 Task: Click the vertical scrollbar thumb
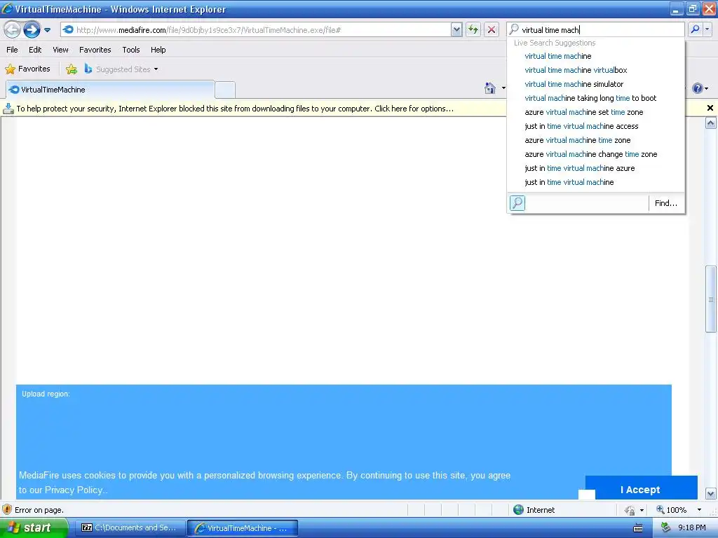[711, 299]
